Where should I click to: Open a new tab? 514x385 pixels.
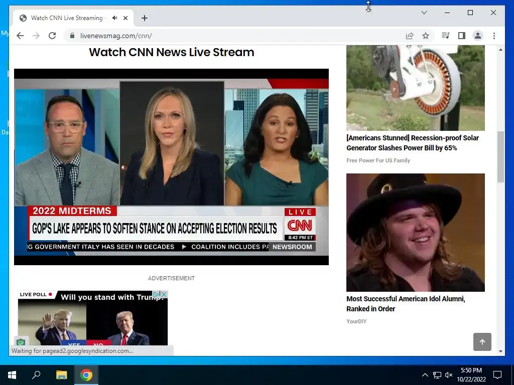[x=145, y=18]
